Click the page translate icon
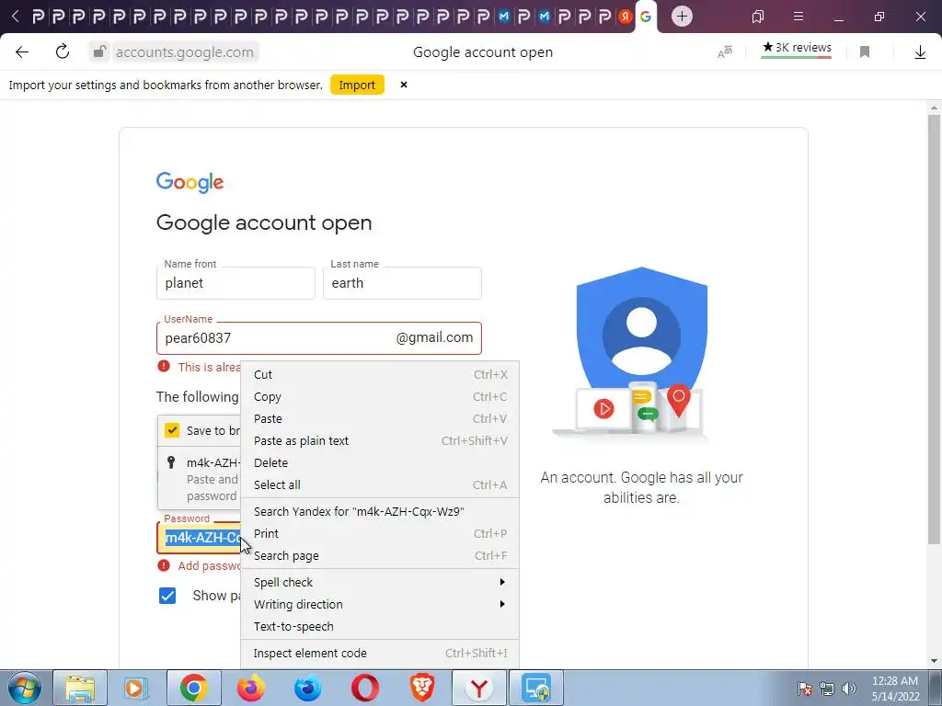 pos(725,52)
